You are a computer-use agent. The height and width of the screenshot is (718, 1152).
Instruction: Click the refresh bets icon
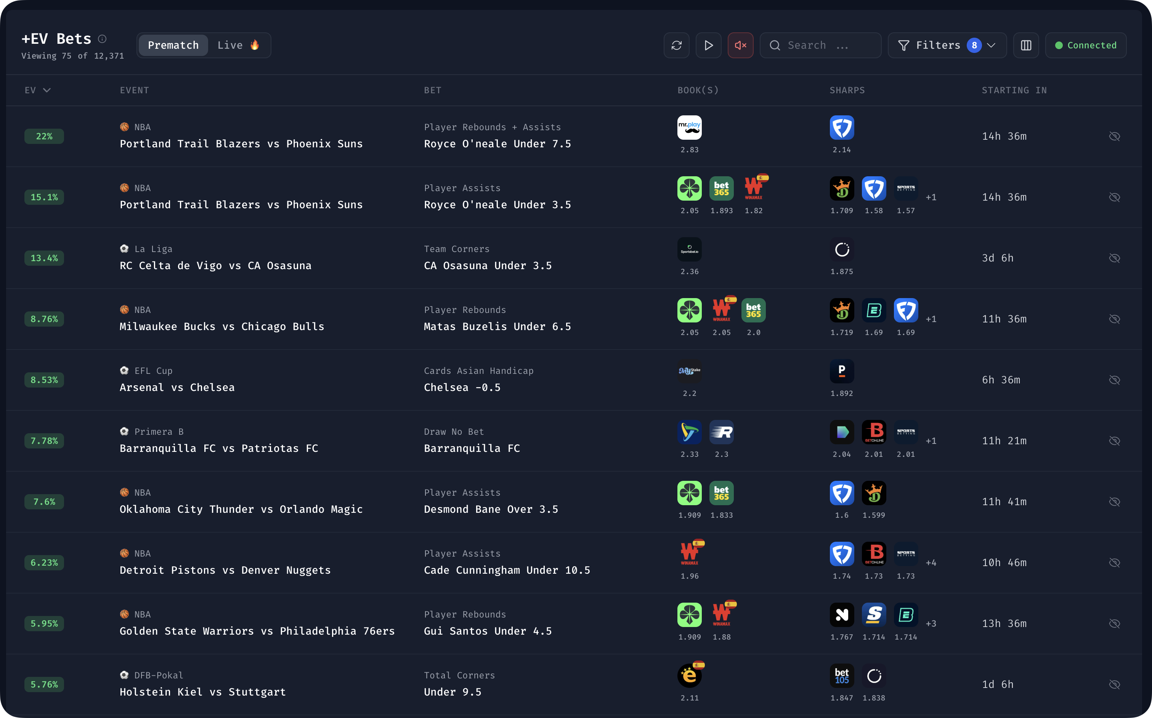click(676, 45)
